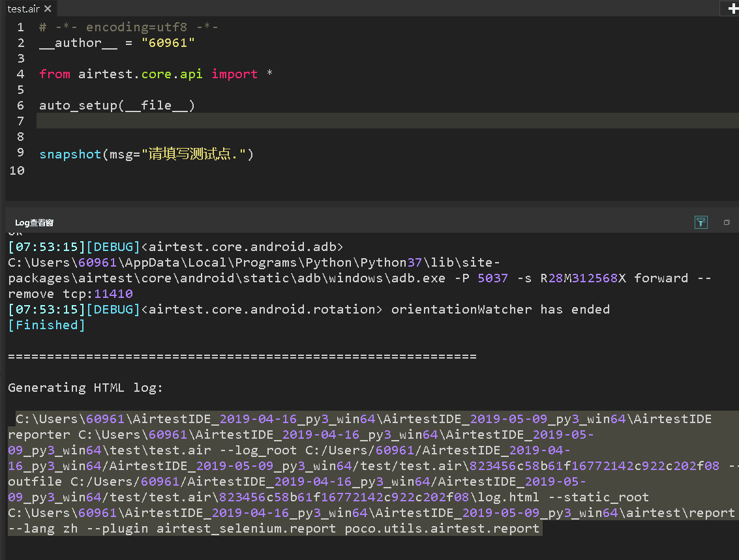This screenshot has height=560, width=739.
Task: Click the "60961" author string
Action: (x=168, y=43)
